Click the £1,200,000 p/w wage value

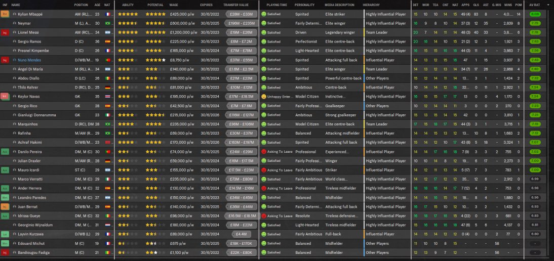[183, 32]
